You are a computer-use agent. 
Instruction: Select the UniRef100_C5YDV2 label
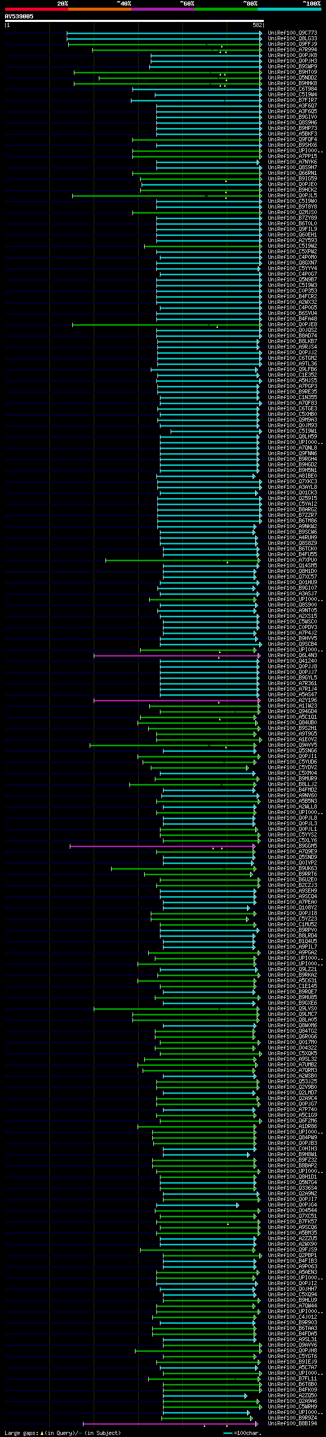click(x=292, y=768)
